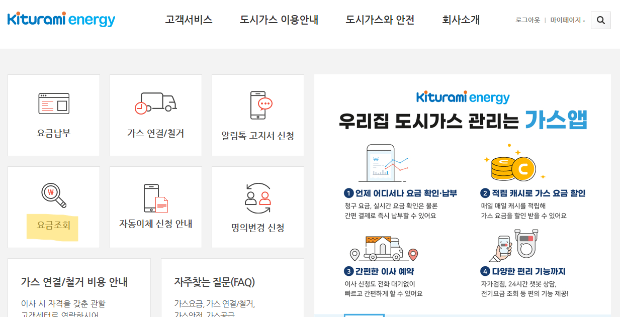Expand the 마이페이지 dropdown
Screen dimensions: 620x317
pos(566,21)
